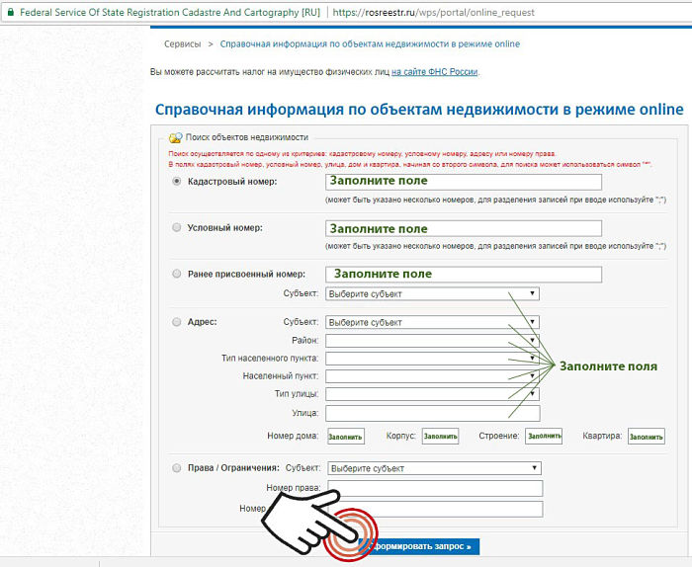Expand the Район dropdown list

(432, 340)
